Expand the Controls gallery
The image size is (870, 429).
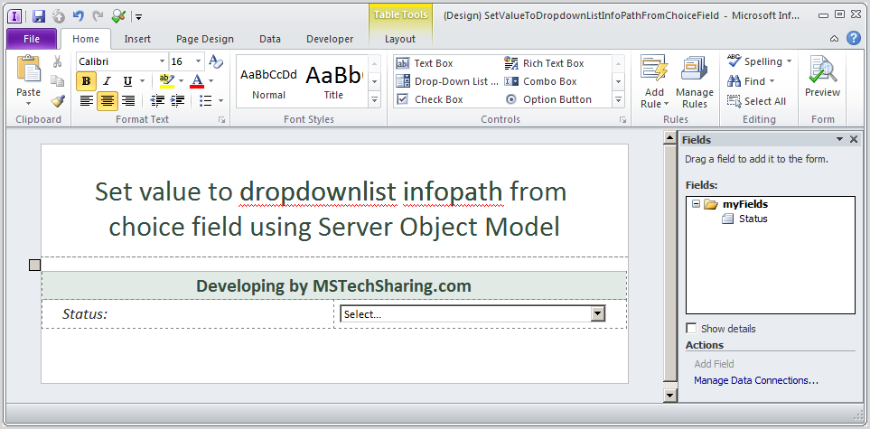(x=619, y=100)
